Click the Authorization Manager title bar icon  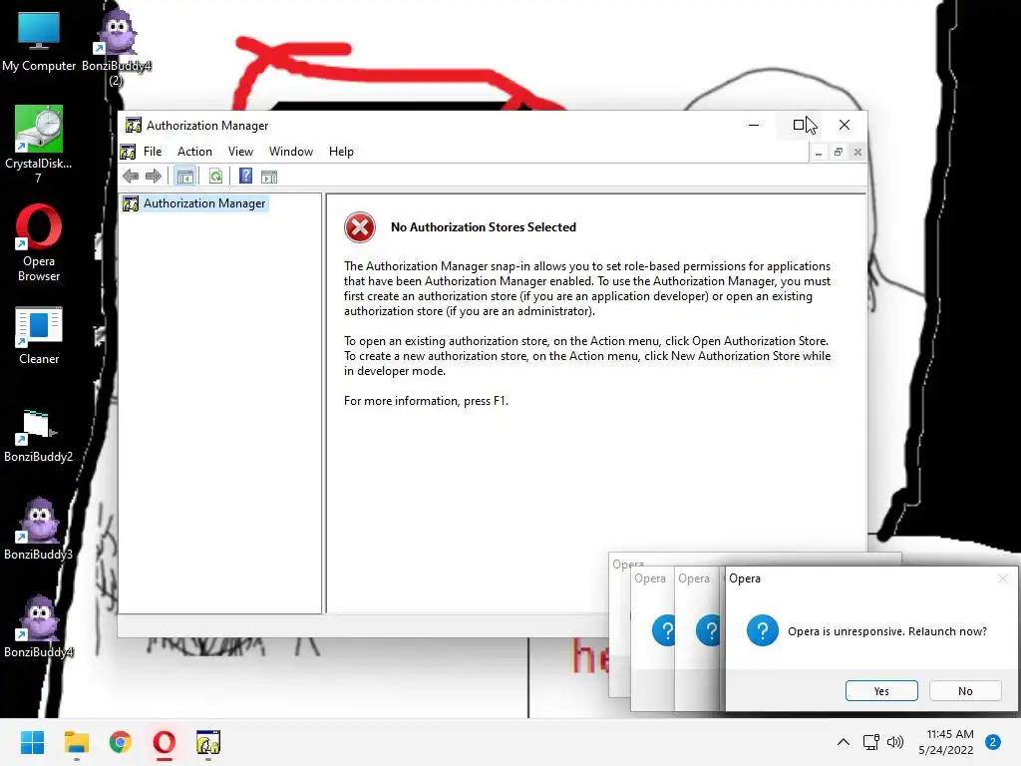pyautogui.click(x=134, y=125)
